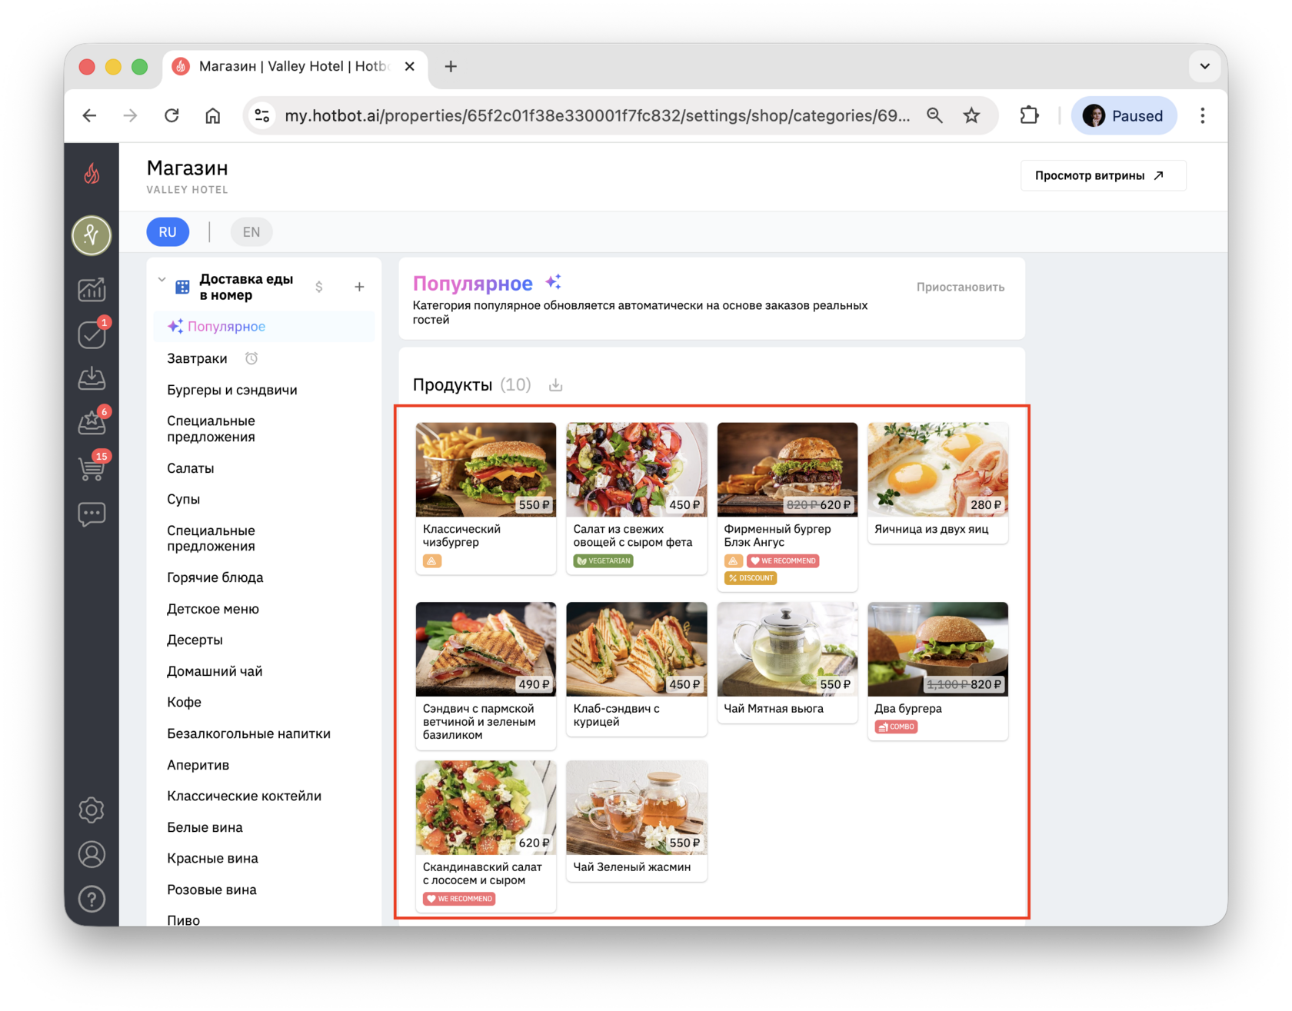Screen dimensions: 1292x1011
Task: View site information icon in address bar
Action: click(262, 115)
